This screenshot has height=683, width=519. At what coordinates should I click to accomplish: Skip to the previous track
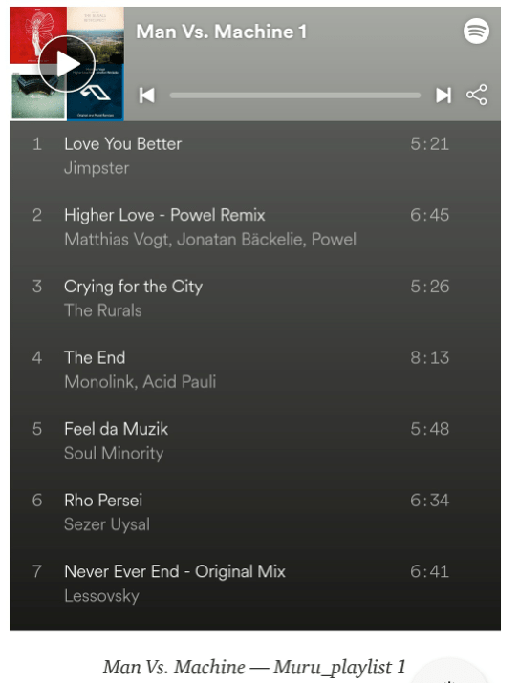point(147,96)
